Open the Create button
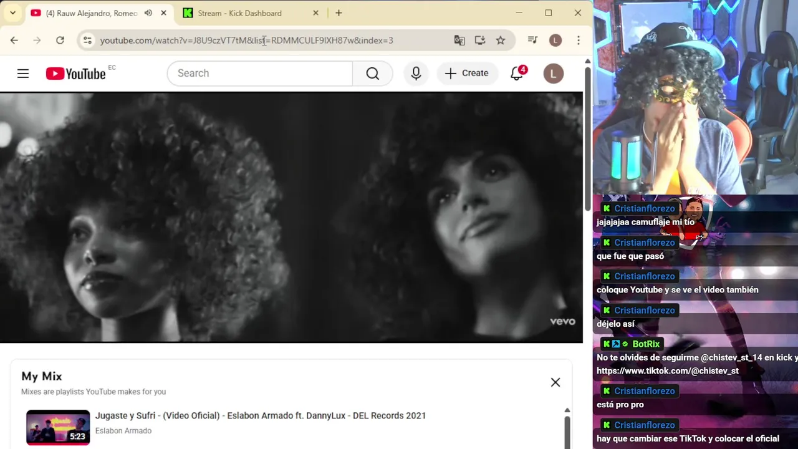The width and height of the screenshot is (798, 449). pos(467,74)
